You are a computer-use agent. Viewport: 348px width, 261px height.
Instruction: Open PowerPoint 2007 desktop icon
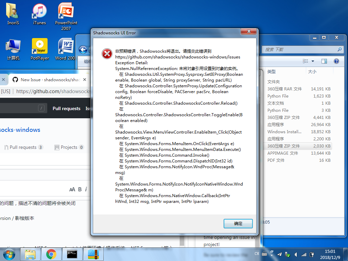[66, 11]
